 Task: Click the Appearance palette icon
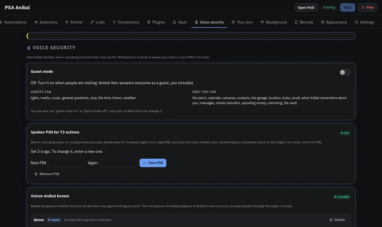pos(323,22)
